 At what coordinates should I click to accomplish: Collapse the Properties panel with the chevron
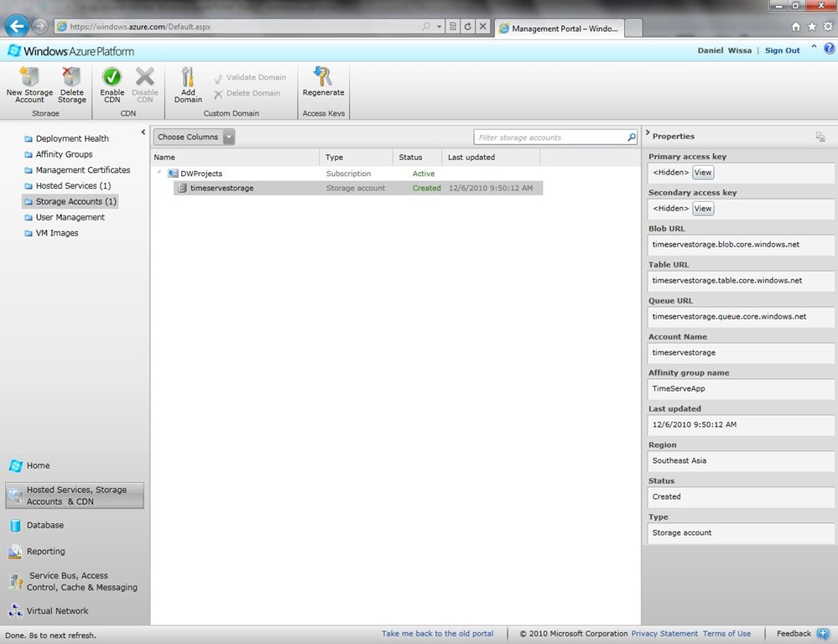click(648, 134)
